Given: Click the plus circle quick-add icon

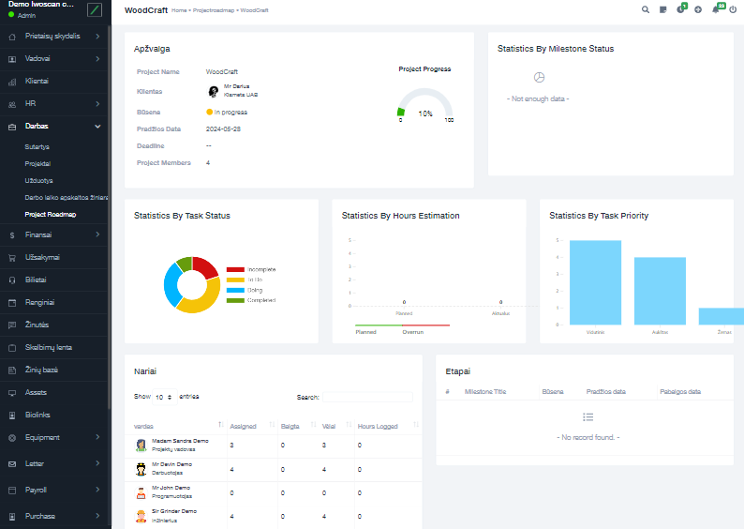Looking at the screenshot, I should point(697,9).
